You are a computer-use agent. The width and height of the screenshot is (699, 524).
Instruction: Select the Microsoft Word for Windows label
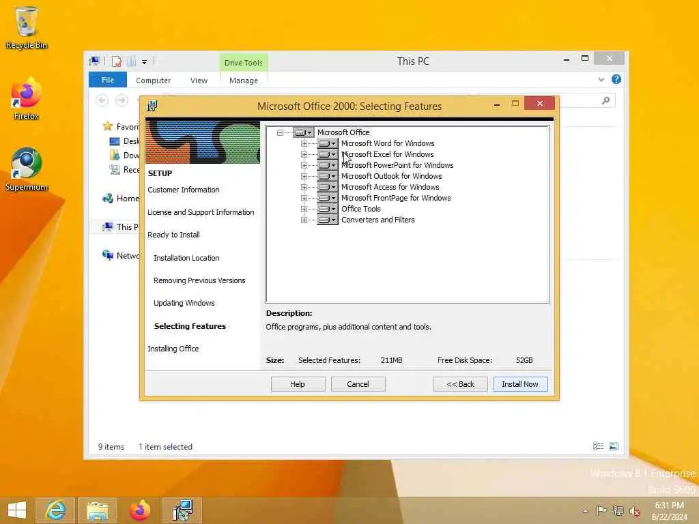point(388,143)
